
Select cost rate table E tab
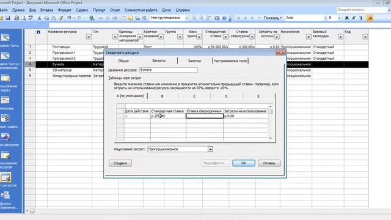click(x=258, y=97)
